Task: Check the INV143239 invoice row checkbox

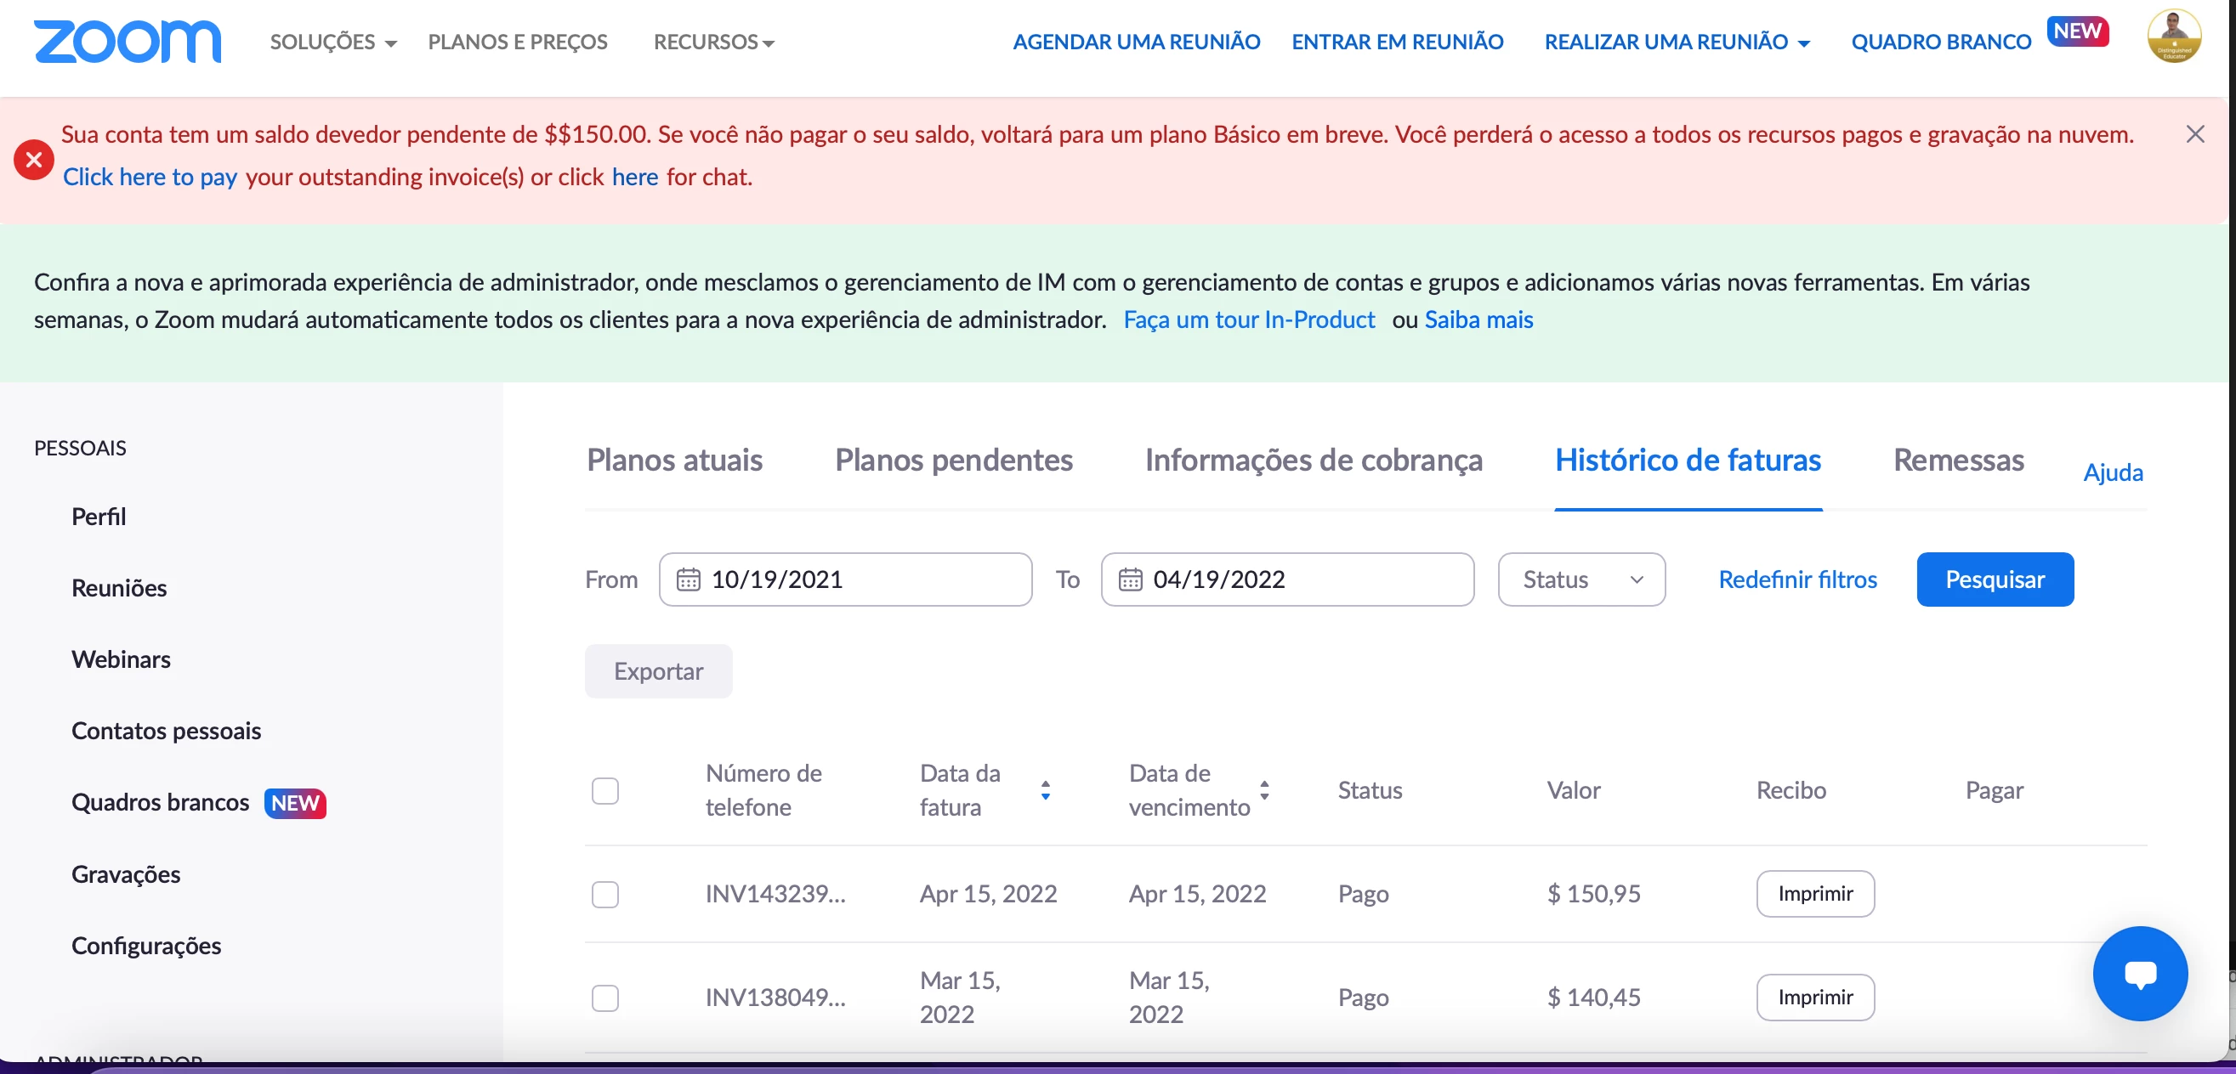Action: pos(605,894)
